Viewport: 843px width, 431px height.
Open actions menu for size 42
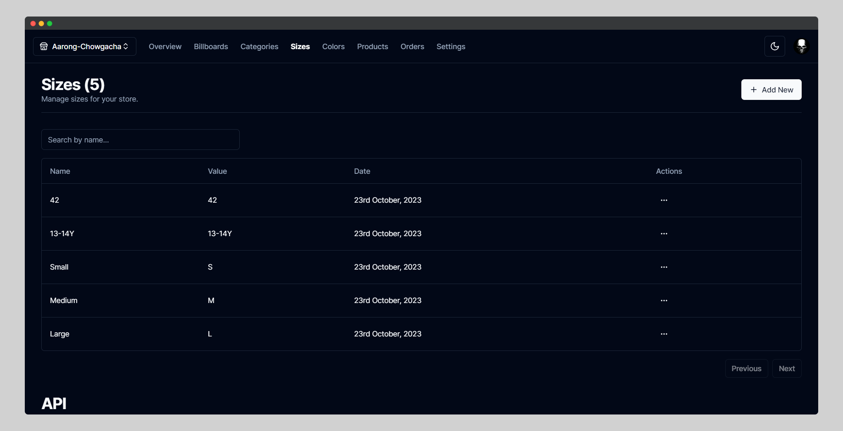click(664, 200)
